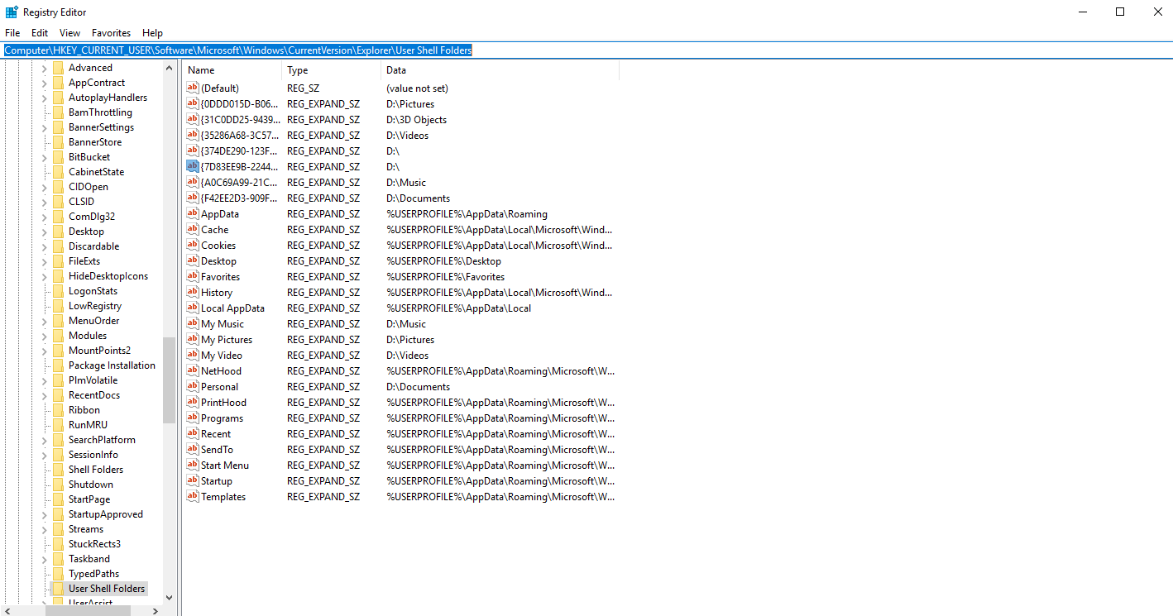
Task: Sort values by the Data column header
Action: [500, 70]
